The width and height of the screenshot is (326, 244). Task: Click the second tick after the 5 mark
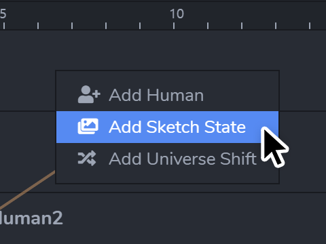point(72,26)
